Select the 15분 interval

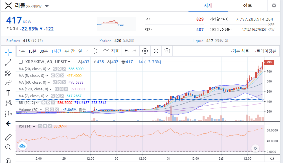pyautogui.click(x=32, y=51)
